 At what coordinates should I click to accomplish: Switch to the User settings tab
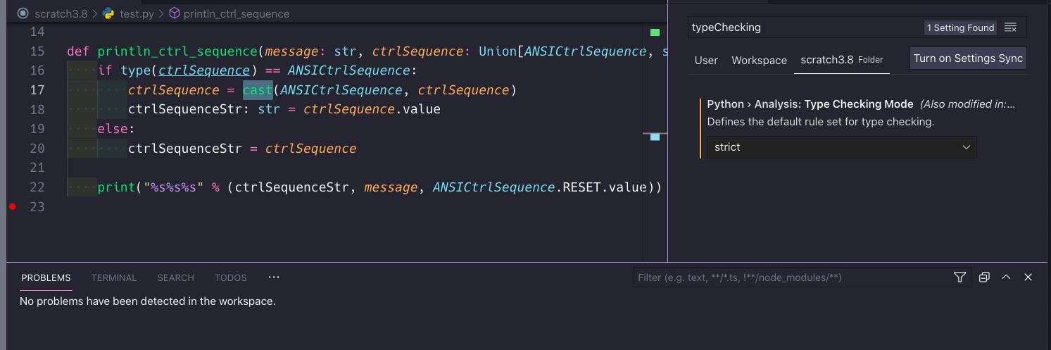706,60
